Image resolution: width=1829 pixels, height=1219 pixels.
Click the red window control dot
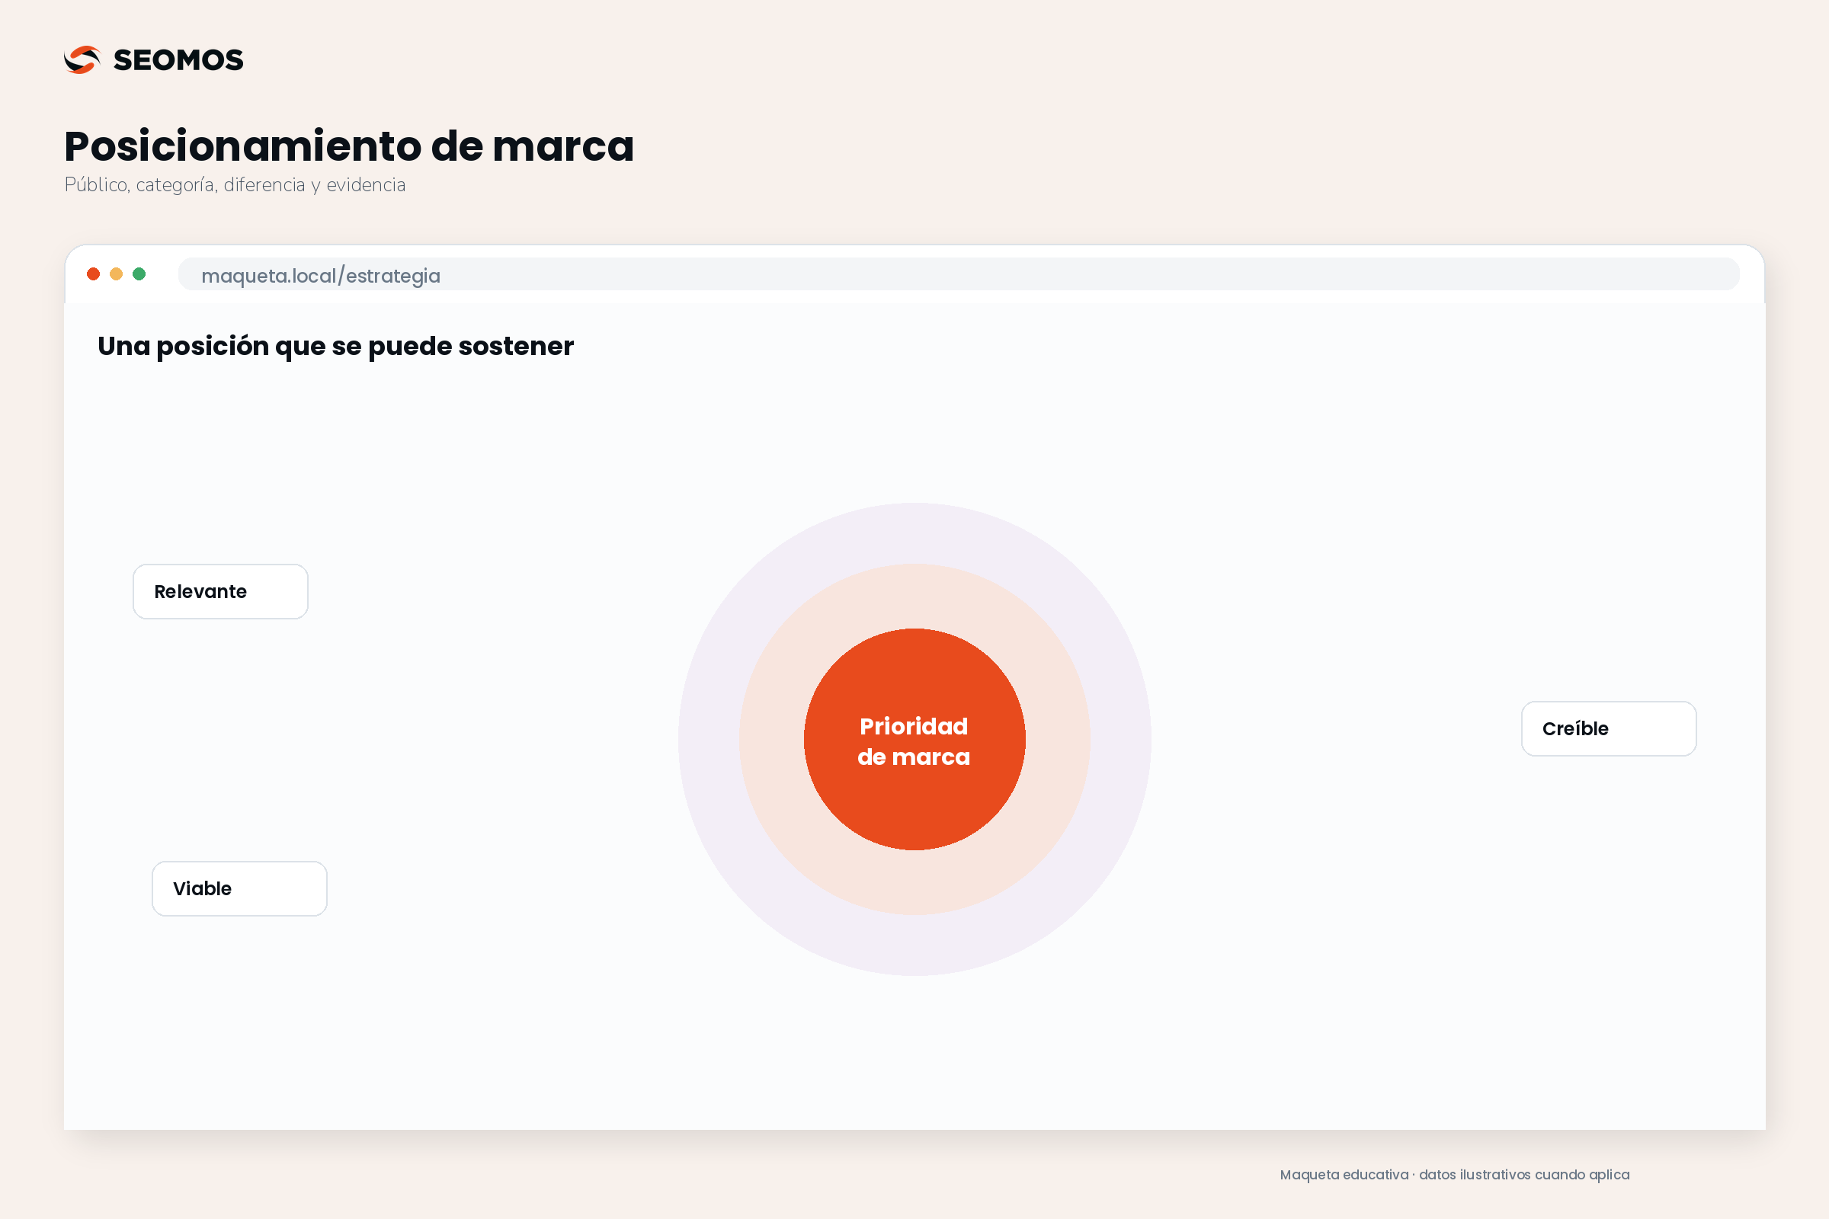click(x=93, y=274)
